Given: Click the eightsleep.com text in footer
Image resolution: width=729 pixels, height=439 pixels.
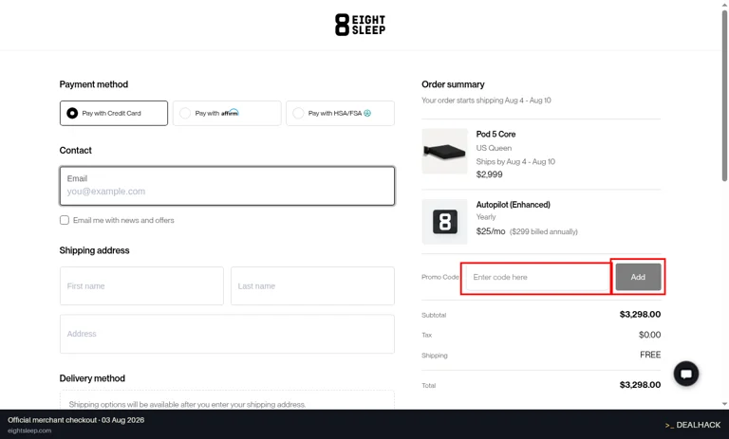Looking at the screenshot, I should (29, 430).
